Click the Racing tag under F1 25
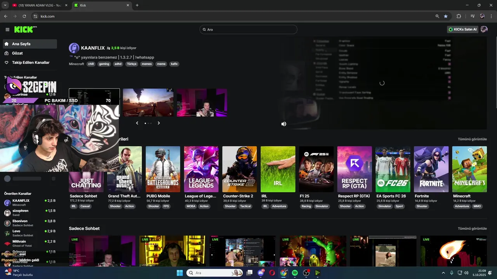 click(306, 206)
